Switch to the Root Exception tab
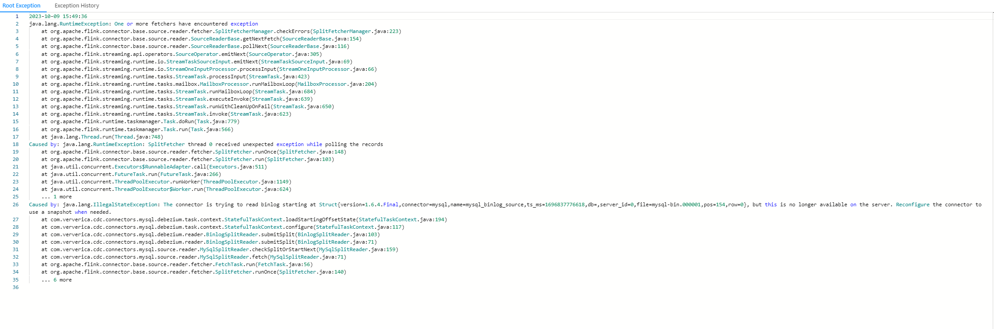The height and width of the screenshot is (329, 994). point(22,6)
